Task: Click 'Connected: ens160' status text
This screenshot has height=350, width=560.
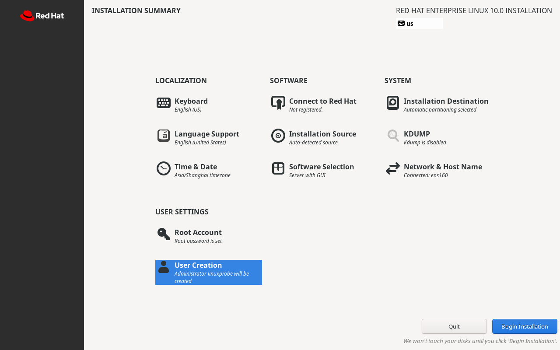Action: point(426,175)
